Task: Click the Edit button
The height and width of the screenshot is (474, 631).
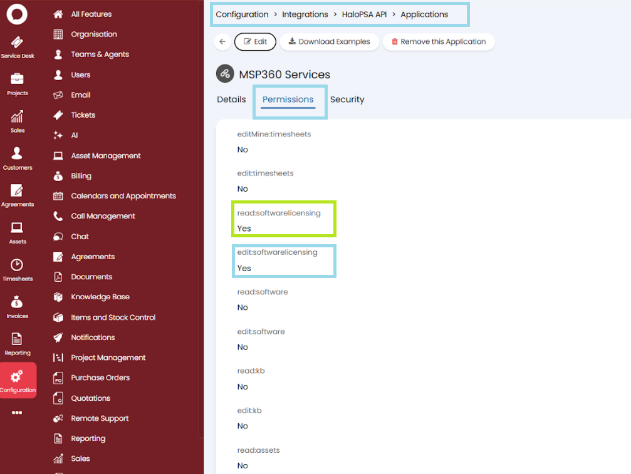Action: [x=255, y=41]
